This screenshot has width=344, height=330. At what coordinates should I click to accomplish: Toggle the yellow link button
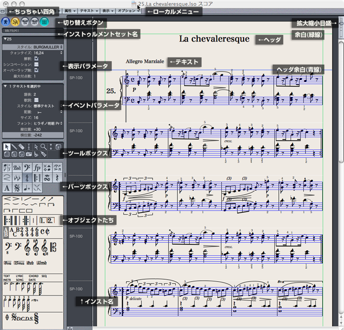click(x=15, y=22)
